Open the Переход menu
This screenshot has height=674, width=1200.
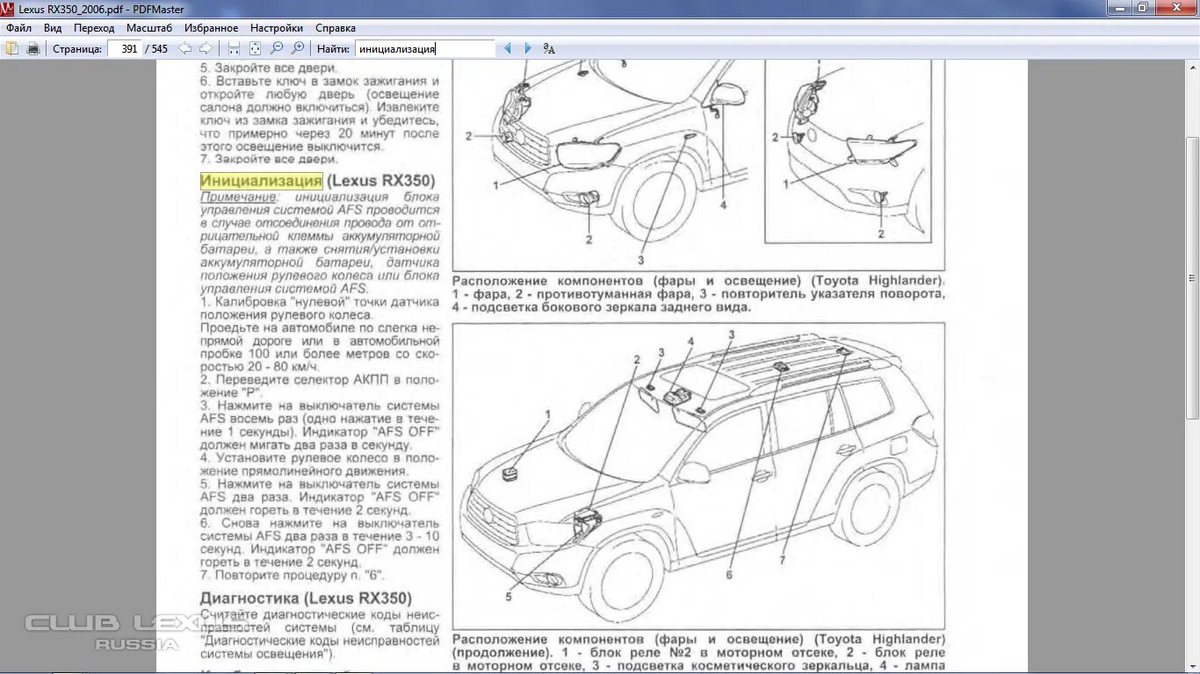pyautogui.click(x=94, y=28)
